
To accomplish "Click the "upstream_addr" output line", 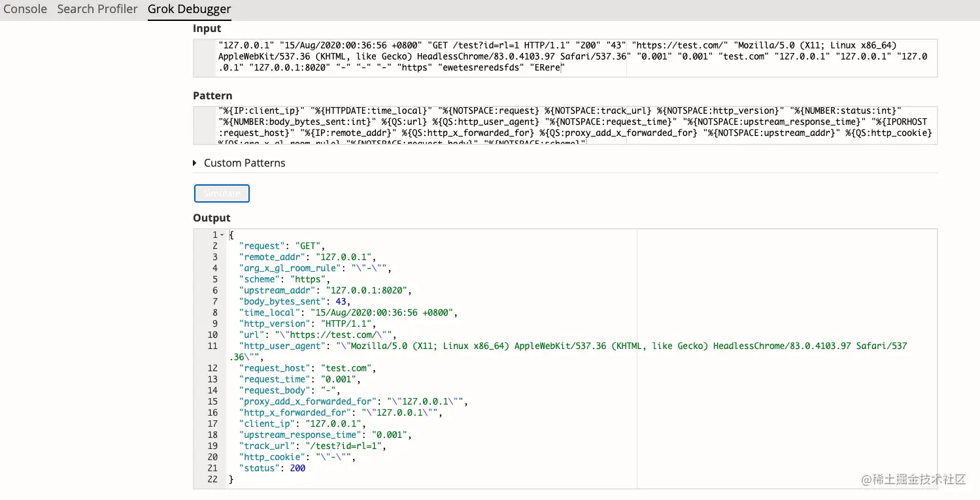I will (326, 290).
